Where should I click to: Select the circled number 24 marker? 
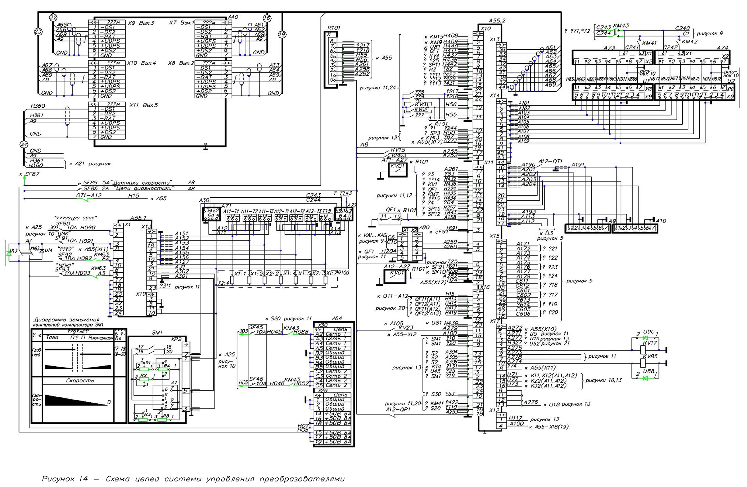click(24, 145)
